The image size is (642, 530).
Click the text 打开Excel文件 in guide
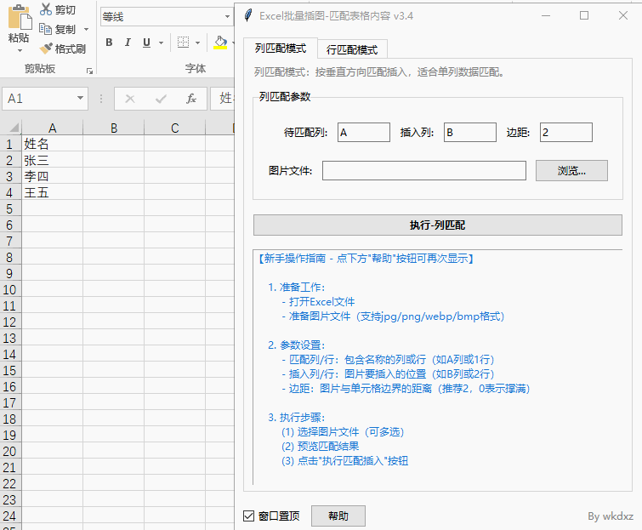coord(321,302)
